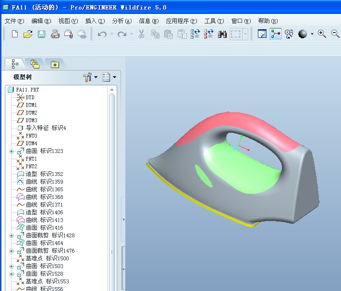Image resolution: width=341 pixels, height=291 pixels.
Task: Click the Paste Special icon
Action: (182, 34)
